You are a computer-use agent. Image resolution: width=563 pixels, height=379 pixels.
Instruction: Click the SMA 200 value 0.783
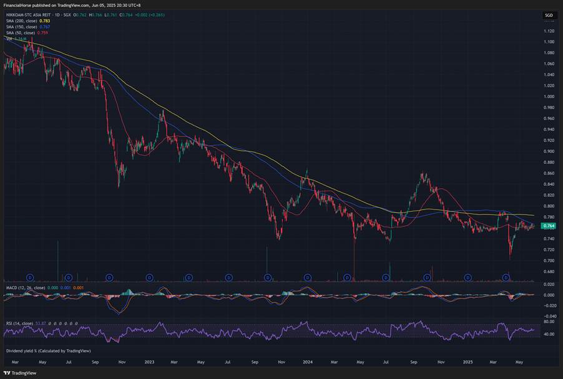(x=44, y=21)
